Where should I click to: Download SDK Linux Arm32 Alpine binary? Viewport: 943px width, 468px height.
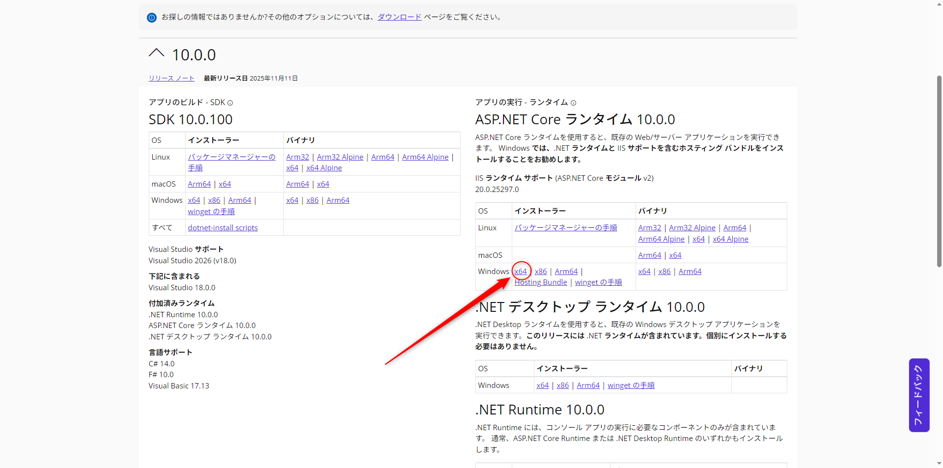click(340, 157)
